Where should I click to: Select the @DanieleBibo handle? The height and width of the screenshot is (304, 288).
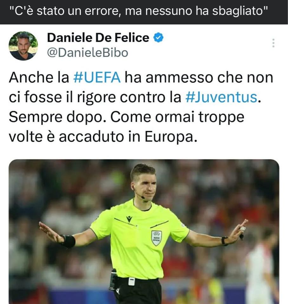pyautogui.click(x=88, y=53)
